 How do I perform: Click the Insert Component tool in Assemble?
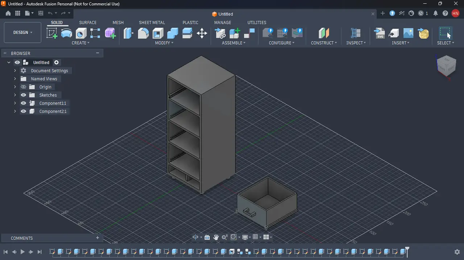tap(220, 33)
